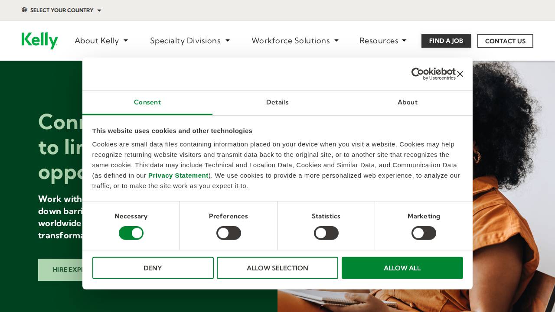
Task: Expand the Specialty Divisions menu
Action: tap(190, 41)
